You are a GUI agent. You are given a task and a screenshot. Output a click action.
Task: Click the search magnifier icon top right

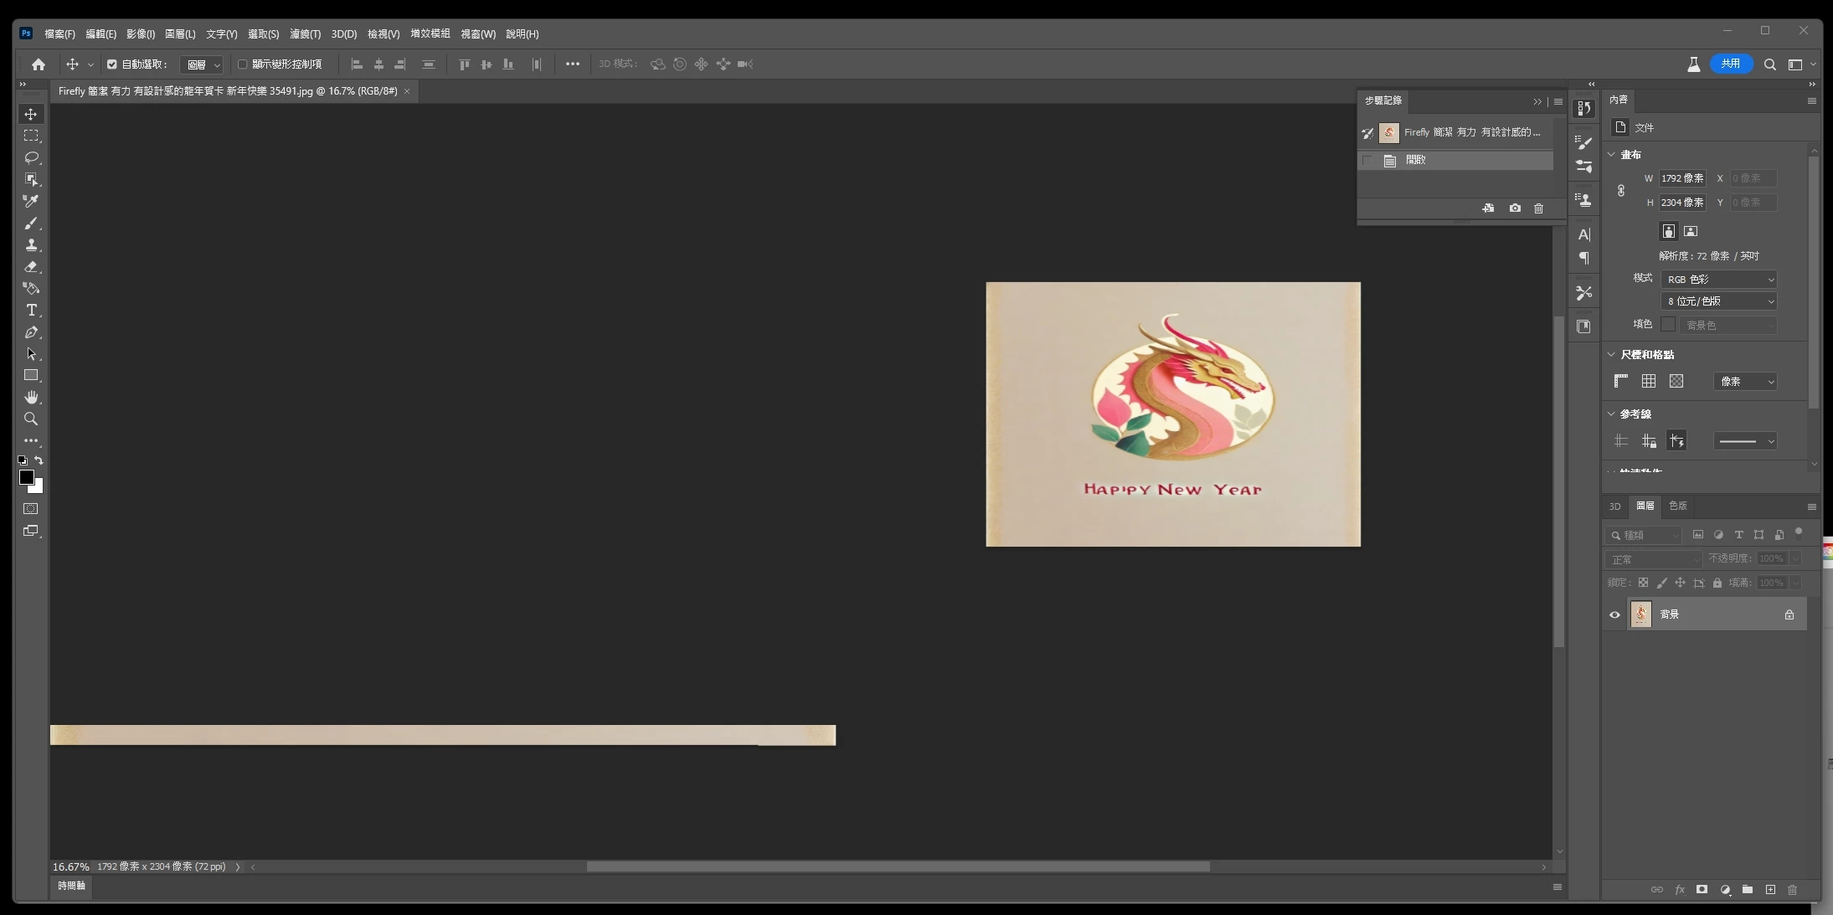[x=1769, y=64]
